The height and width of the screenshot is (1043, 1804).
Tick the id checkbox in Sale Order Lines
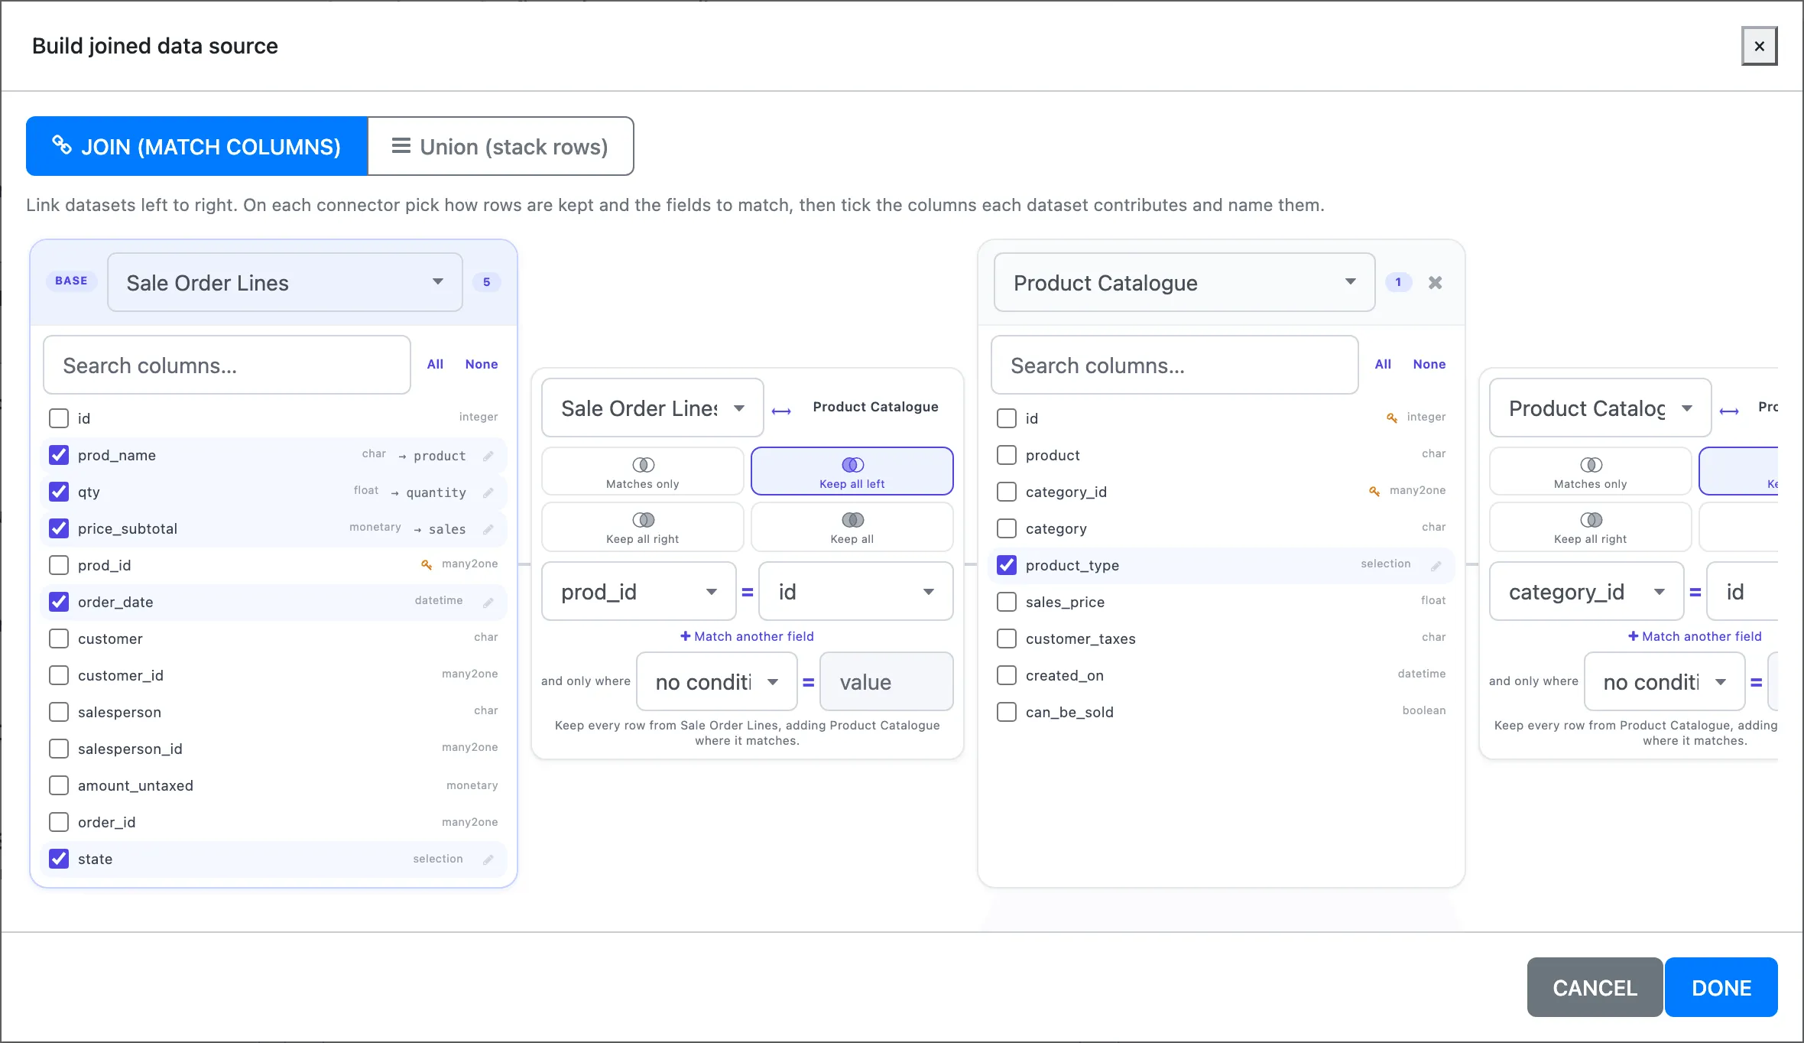[59, 418]
